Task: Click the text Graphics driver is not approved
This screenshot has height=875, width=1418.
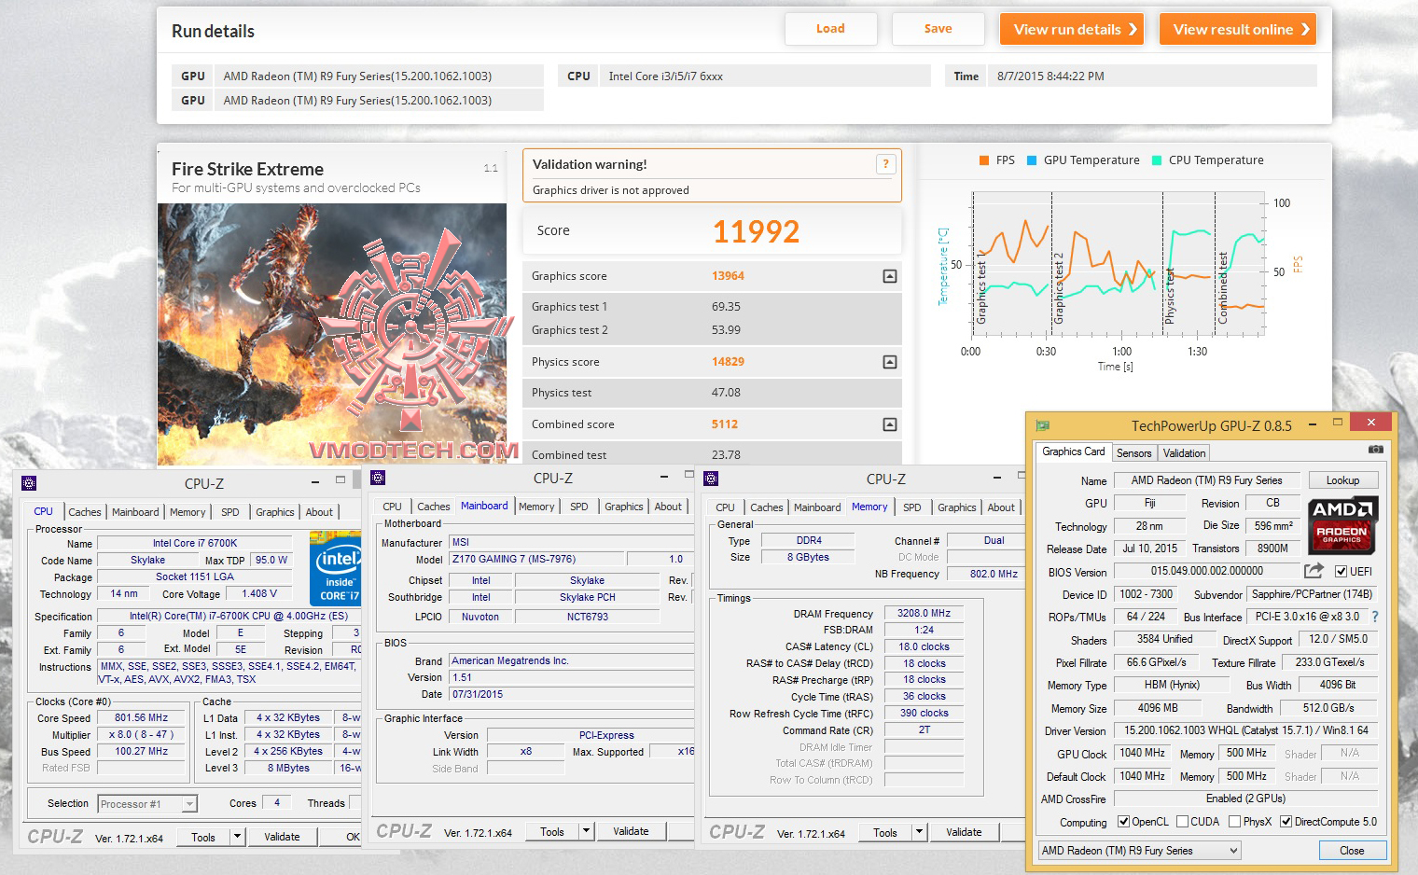Action: 611,190
